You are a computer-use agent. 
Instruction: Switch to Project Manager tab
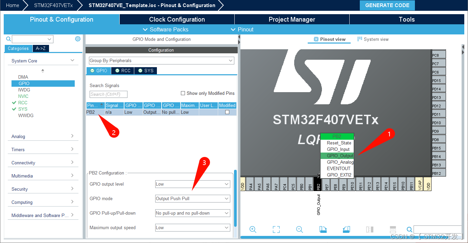point(292,19)
